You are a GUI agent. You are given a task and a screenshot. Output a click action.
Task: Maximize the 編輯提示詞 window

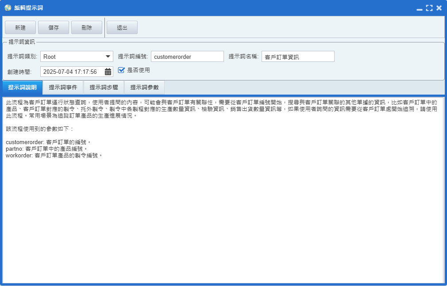pos(429,8)
